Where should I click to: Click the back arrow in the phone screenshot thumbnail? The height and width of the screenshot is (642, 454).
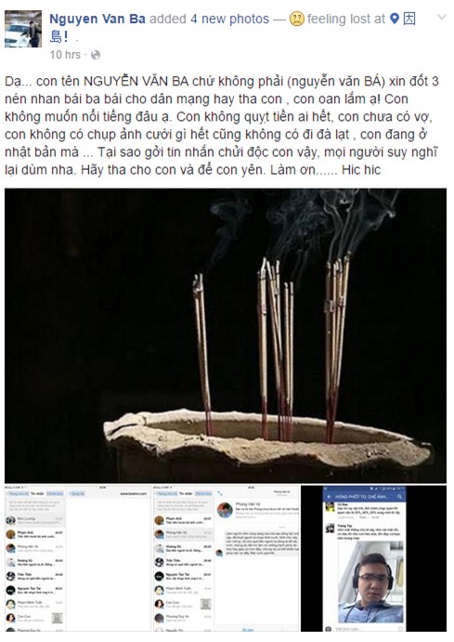click(330, 496)
